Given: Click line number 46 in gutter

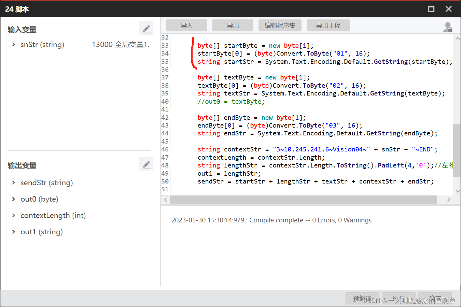Looking at the screenshot, I should [165, 149].
